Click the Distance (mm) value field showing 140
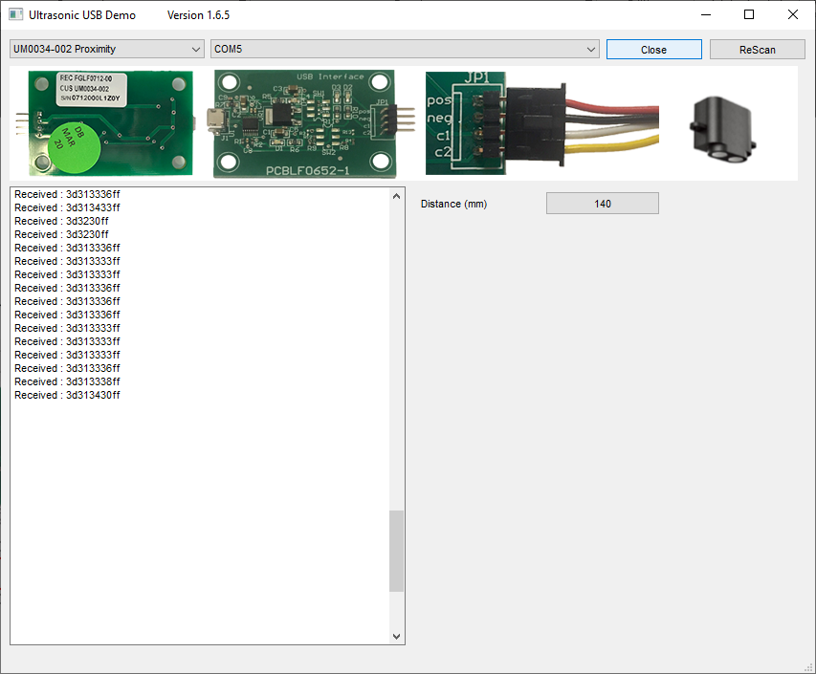 click(x=602, y=204)
